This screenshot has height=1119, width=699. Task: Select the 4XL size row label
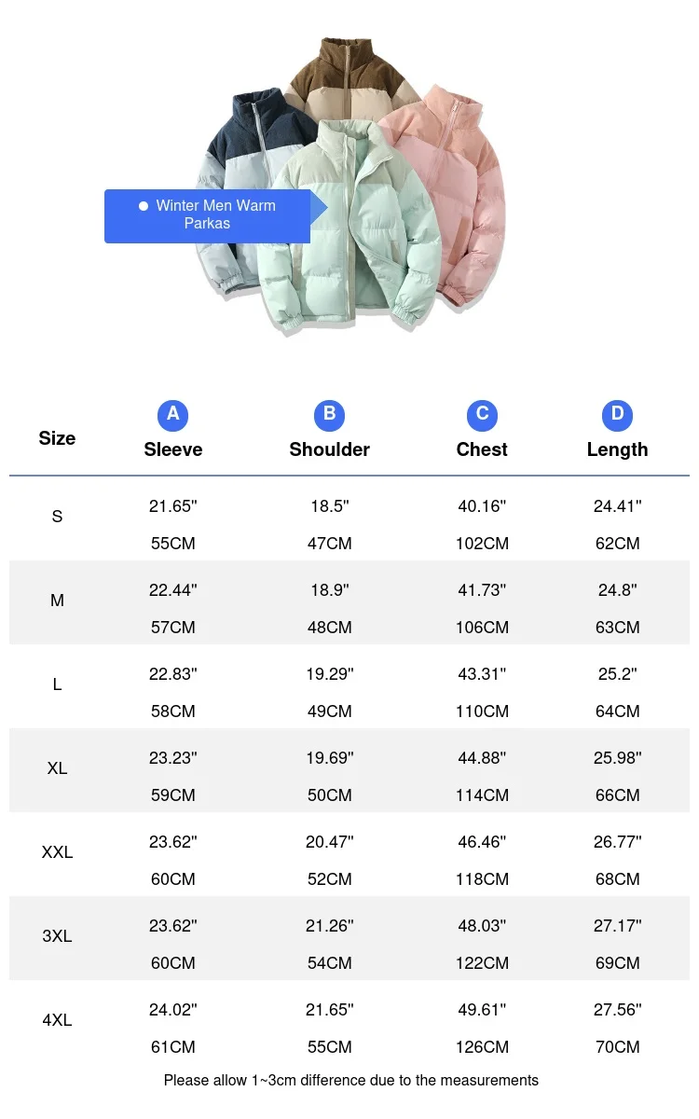click(x=57, y=1020)
